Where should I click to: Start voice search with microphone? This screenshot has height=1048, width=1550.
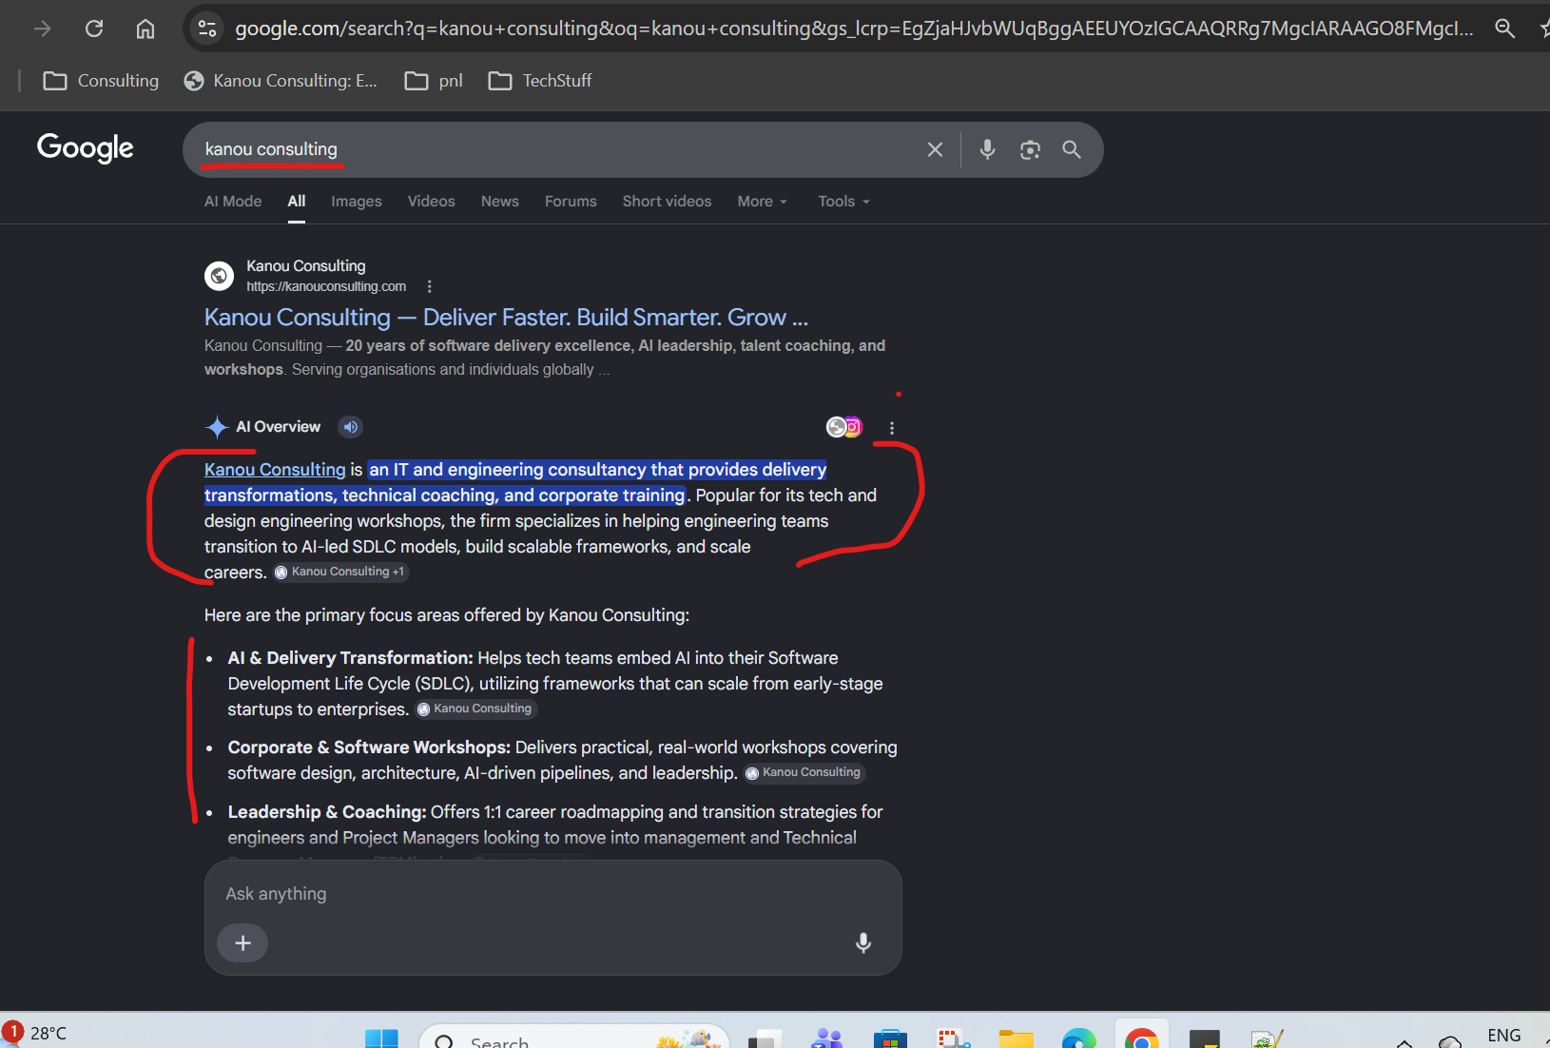point(988,149)
